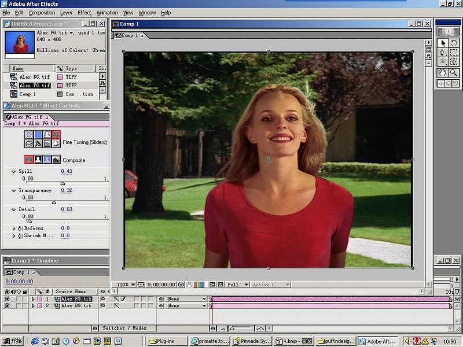This screenshot has height=347, width=463.
Task: Click the Detail slider handle
Action: pyautogui.click(x=30, y=222)
